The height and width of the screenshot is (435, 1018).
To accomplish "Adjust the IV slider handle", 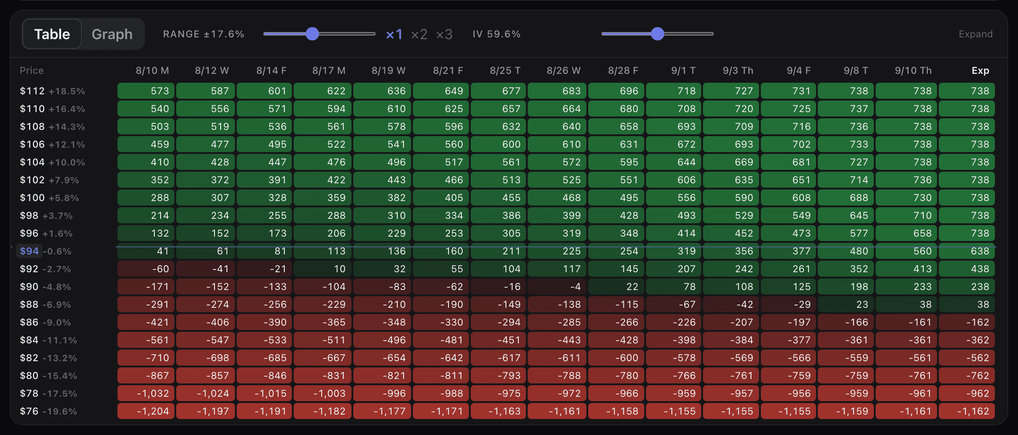I will pos(657,34).
